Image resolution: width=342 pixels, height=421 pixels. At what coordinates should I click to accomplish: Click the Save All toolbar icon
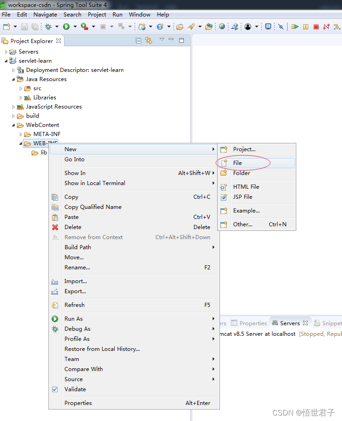[x=35, y=27]
